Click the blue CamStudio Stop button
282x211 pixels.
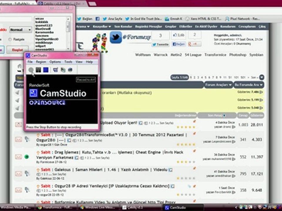point(46,70)
